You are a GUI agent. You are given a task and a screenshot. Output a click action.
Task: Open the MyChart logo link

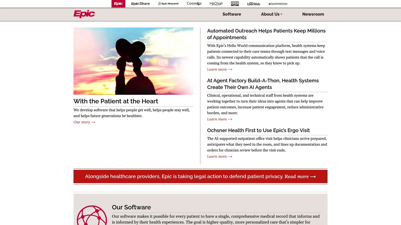point(216,4)
